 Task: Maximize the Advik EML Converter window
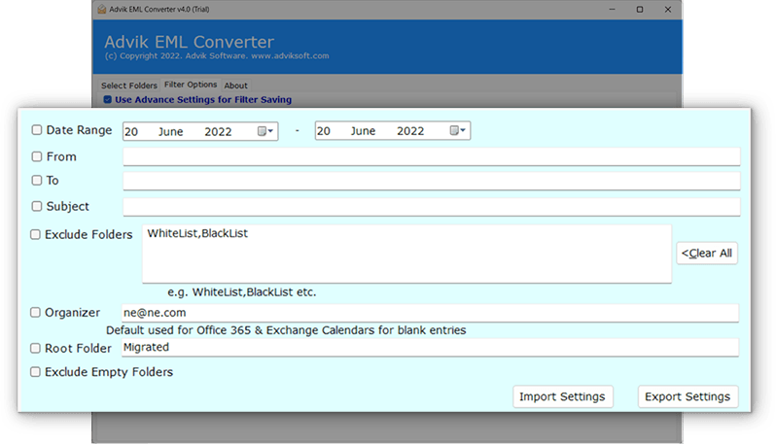640,9
